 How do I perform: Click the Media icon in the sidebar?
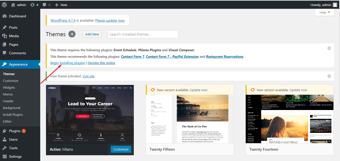(5, 36)
